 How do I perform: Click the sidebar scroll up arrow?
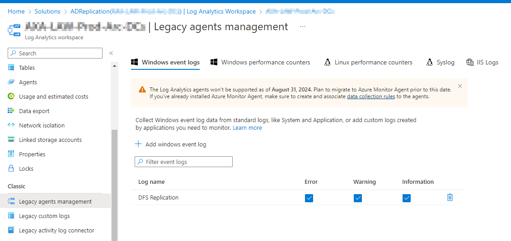point(114,66)
